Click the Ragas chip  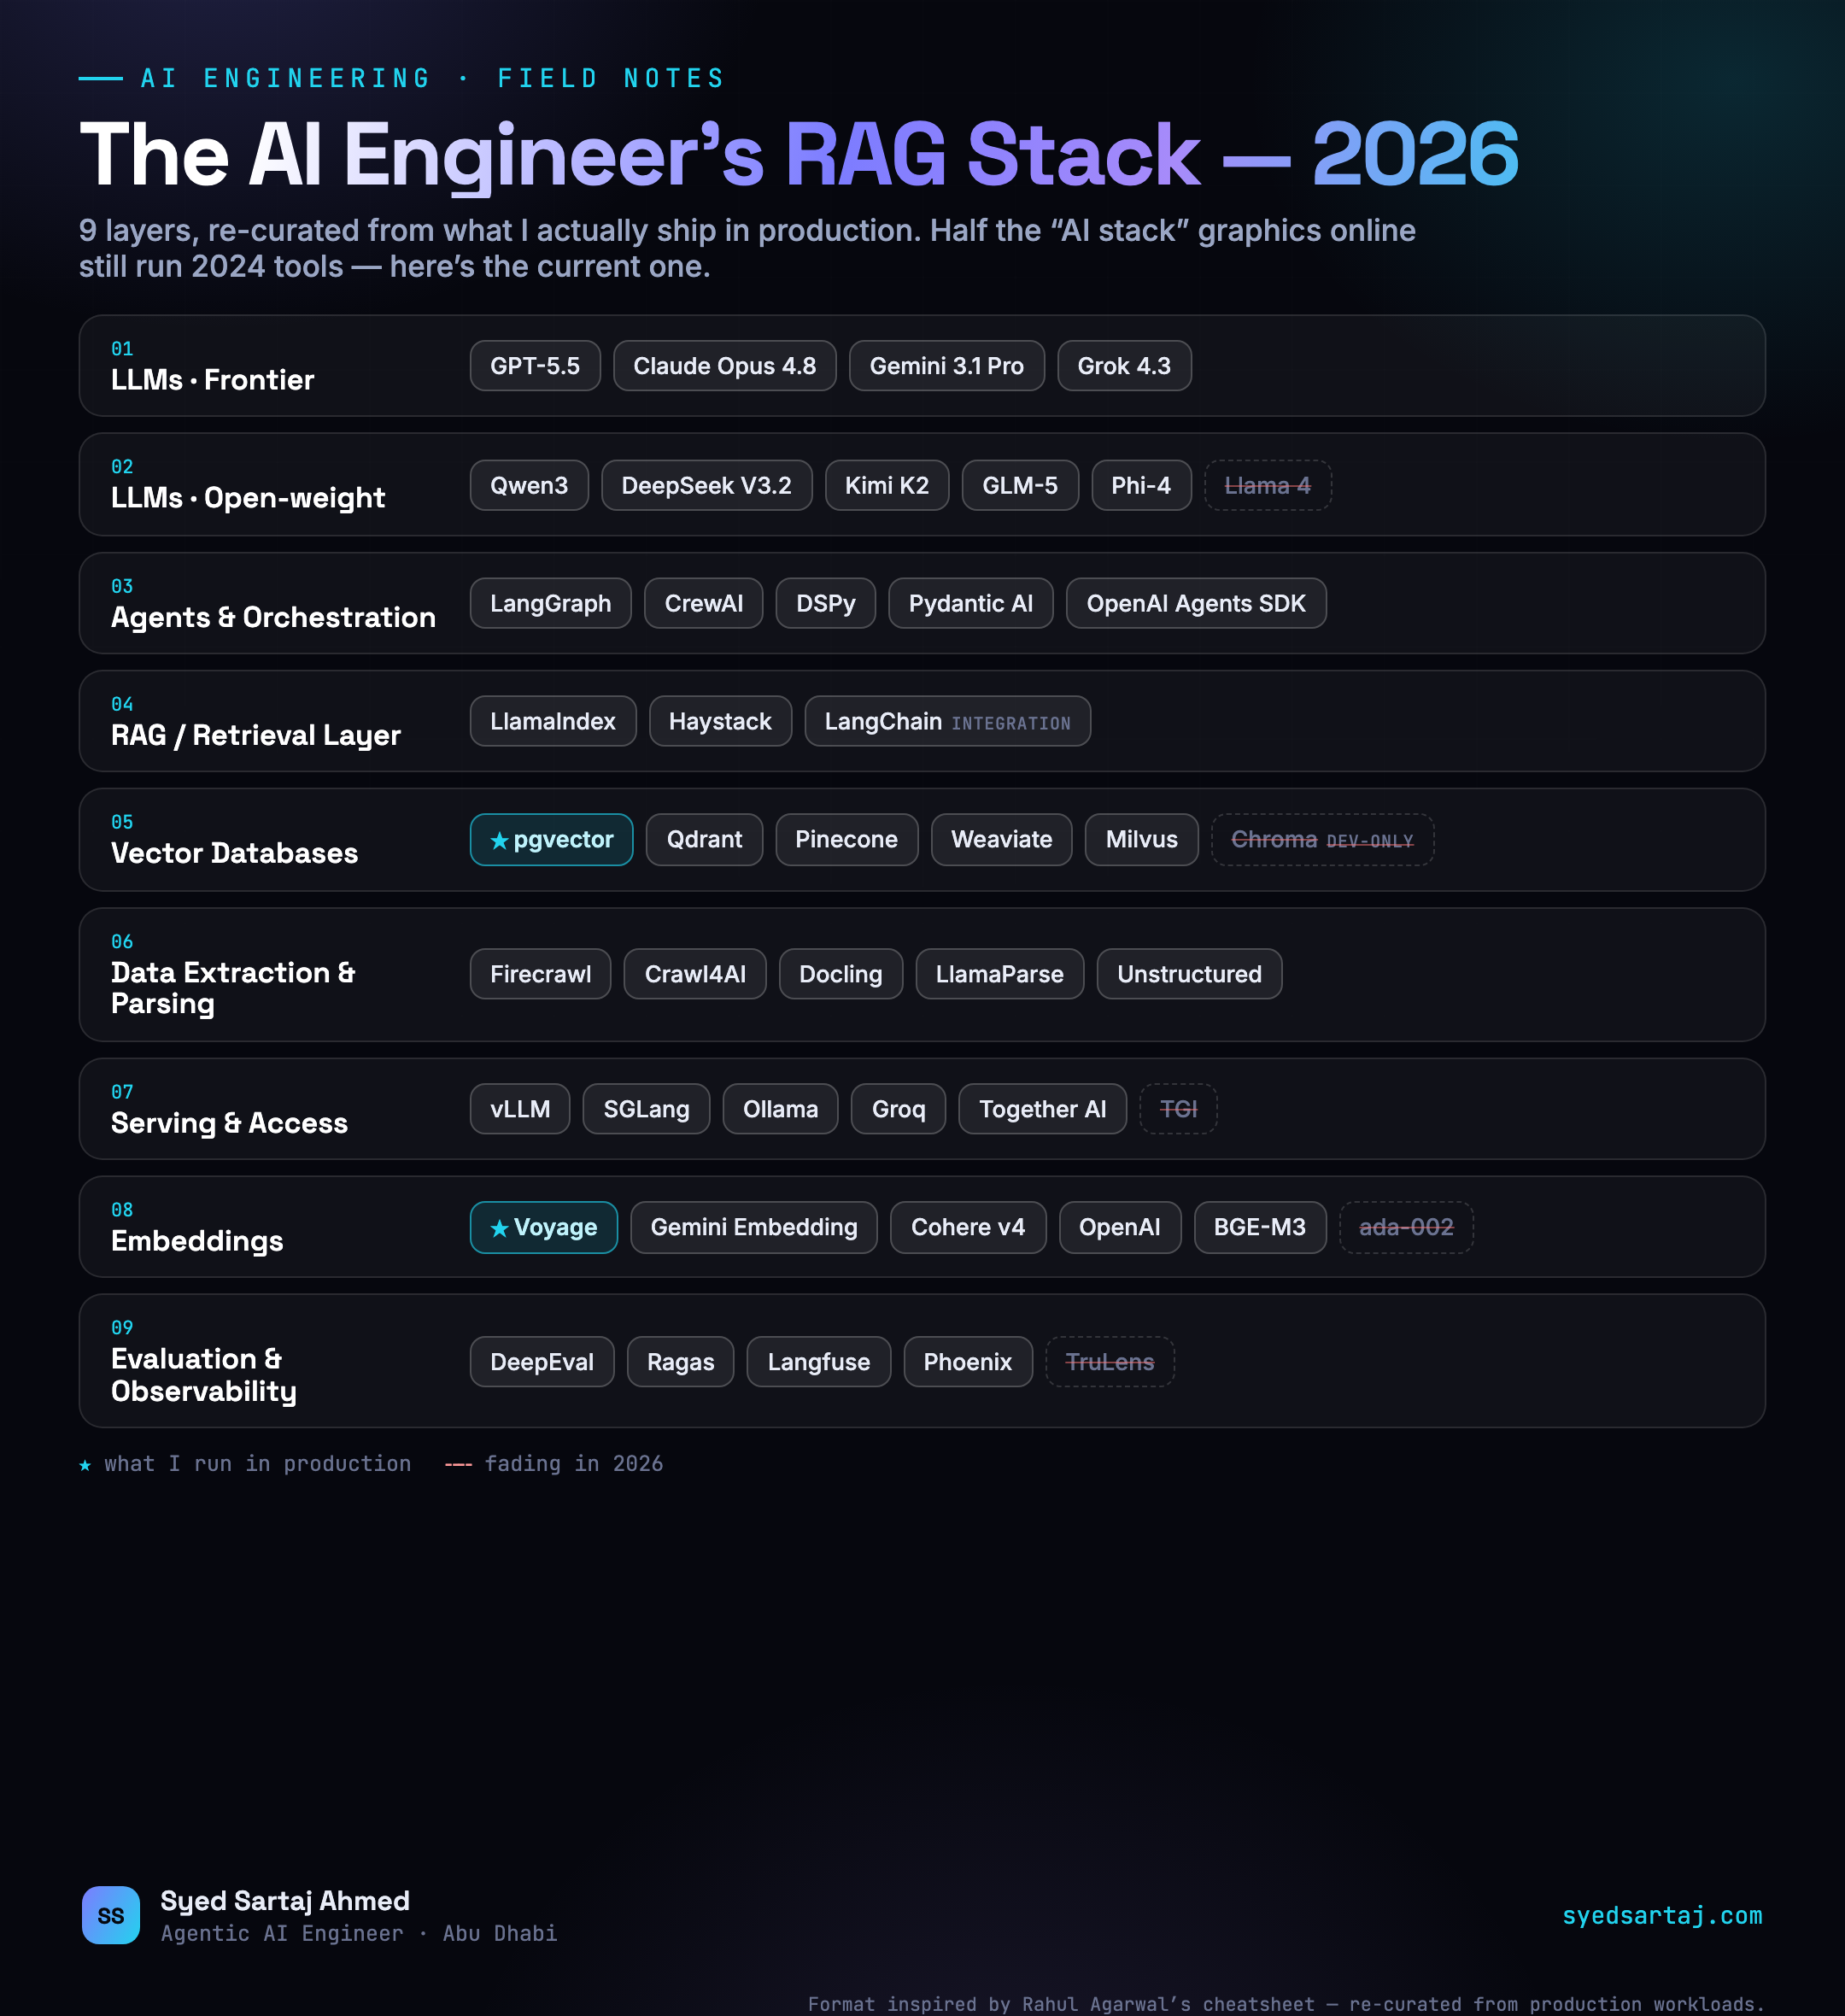click(681, 1362)
